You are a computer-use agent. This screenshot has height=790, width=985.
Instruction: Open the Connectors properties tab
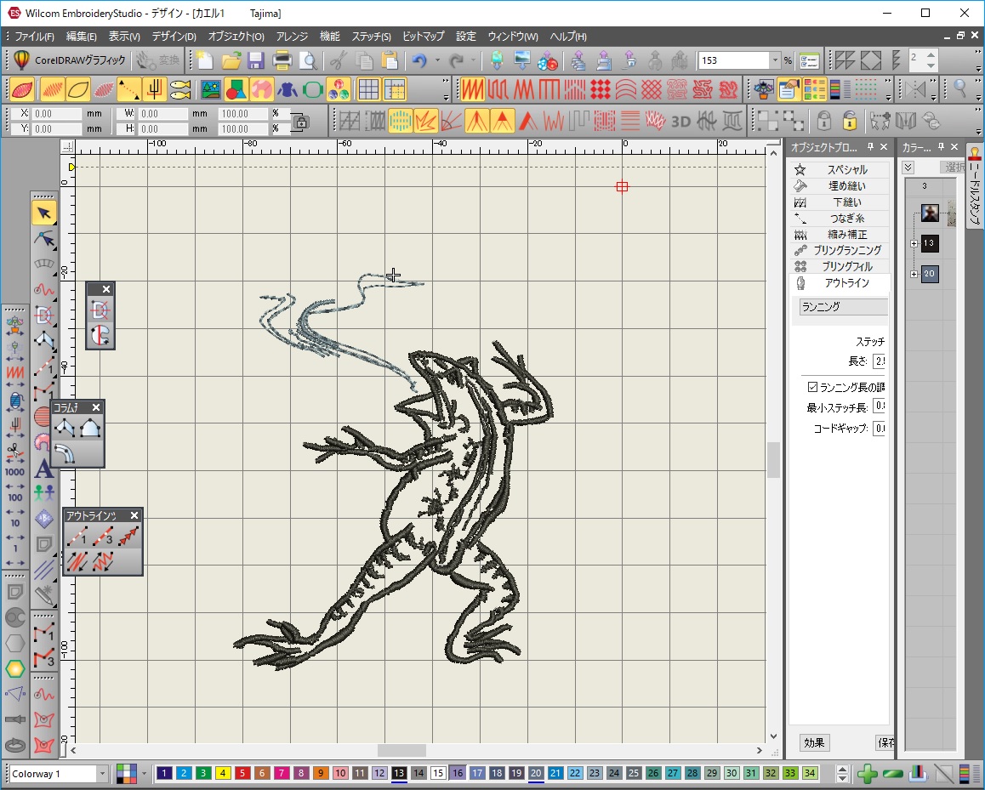pos(840,218)
